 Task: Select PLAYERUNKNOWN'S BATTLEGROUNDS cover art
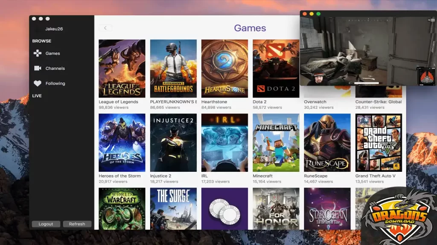tap(173, 68)
